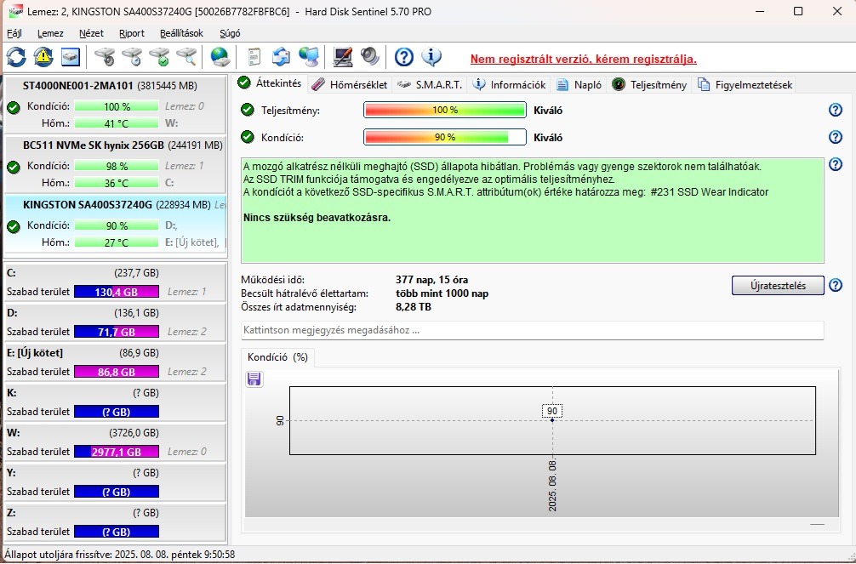Click the C: drive free space bar
The height and width of the screenshot is (564, 856).
point(117,292)
